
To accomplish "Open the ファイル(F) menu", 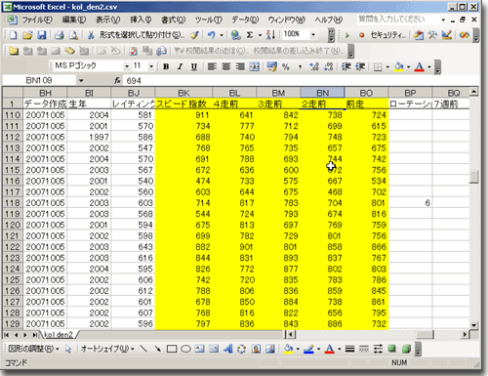I will point(37,21).
